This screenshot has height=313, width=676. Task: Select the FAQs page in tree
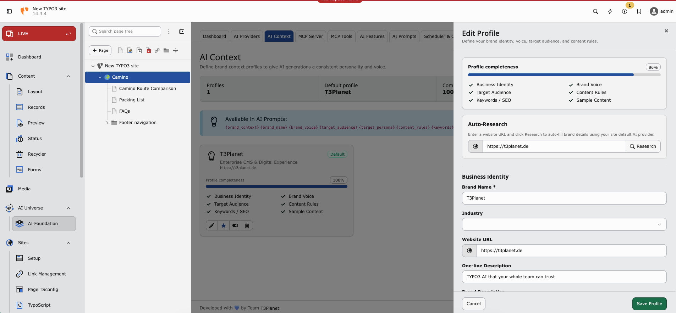(125, 111)
